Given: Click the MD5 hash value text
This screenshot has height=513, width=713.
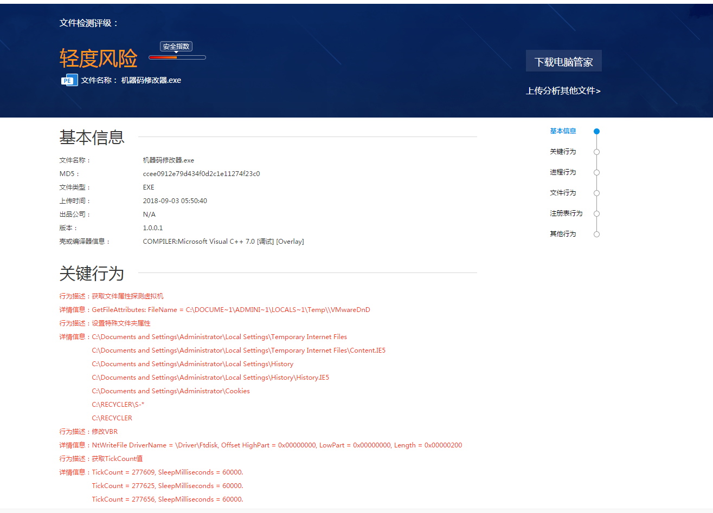Looking at the screenshot, I should point(201,174).
